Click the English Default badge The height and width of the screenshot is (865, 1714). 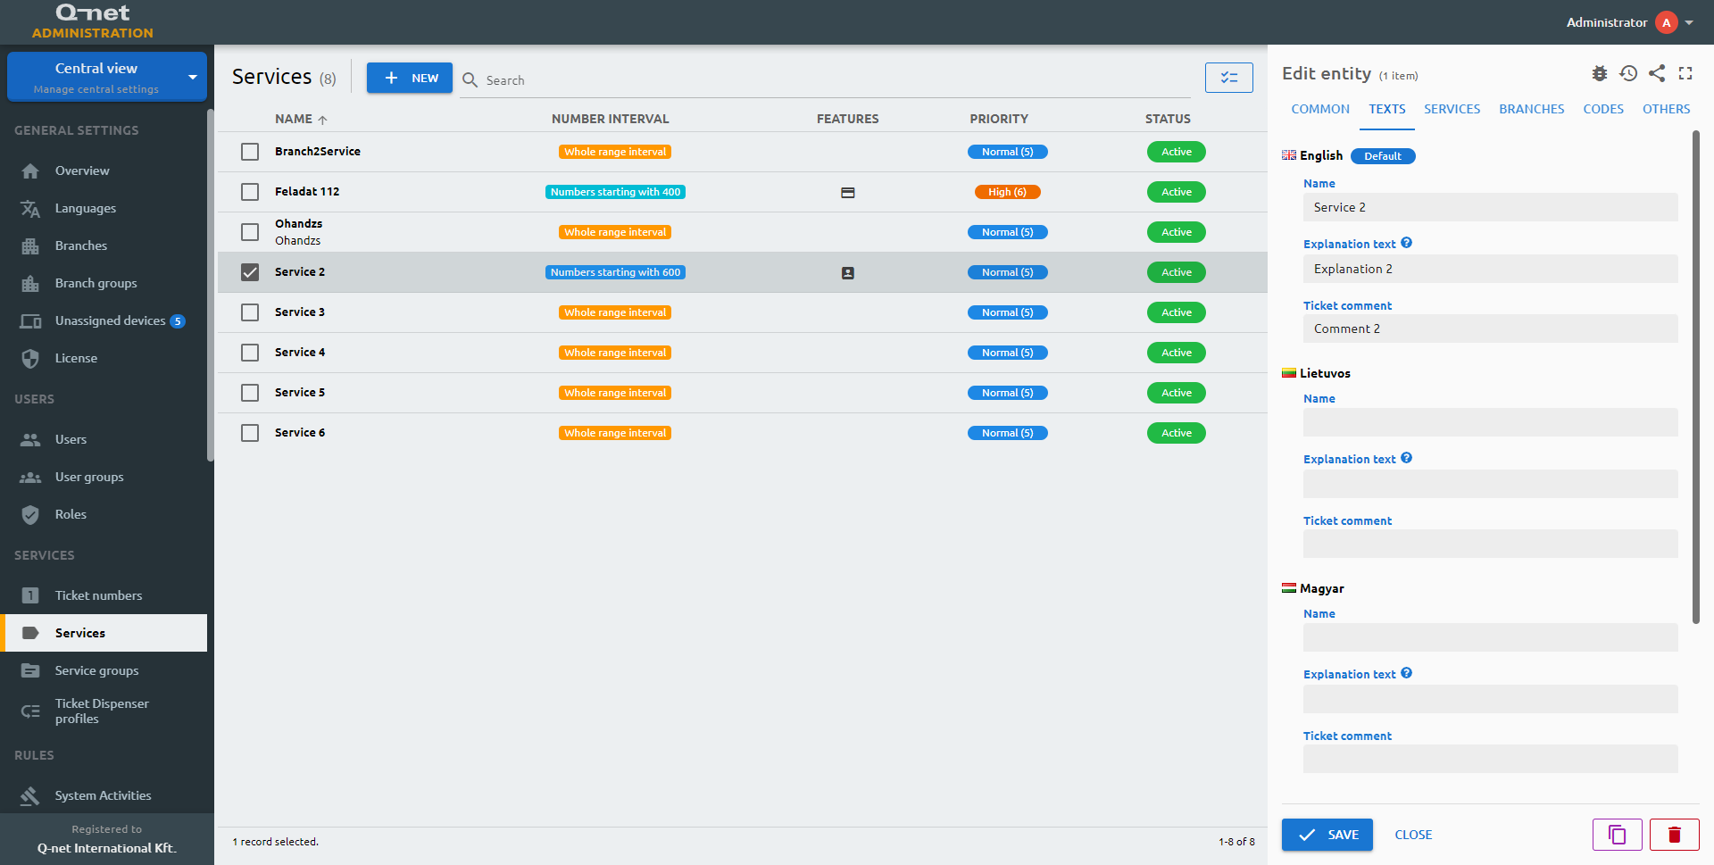coord(1383,156)
